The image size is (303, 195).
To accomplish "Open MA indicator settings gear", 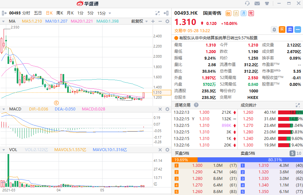I will pyautogui.click(x=167, y=21).
